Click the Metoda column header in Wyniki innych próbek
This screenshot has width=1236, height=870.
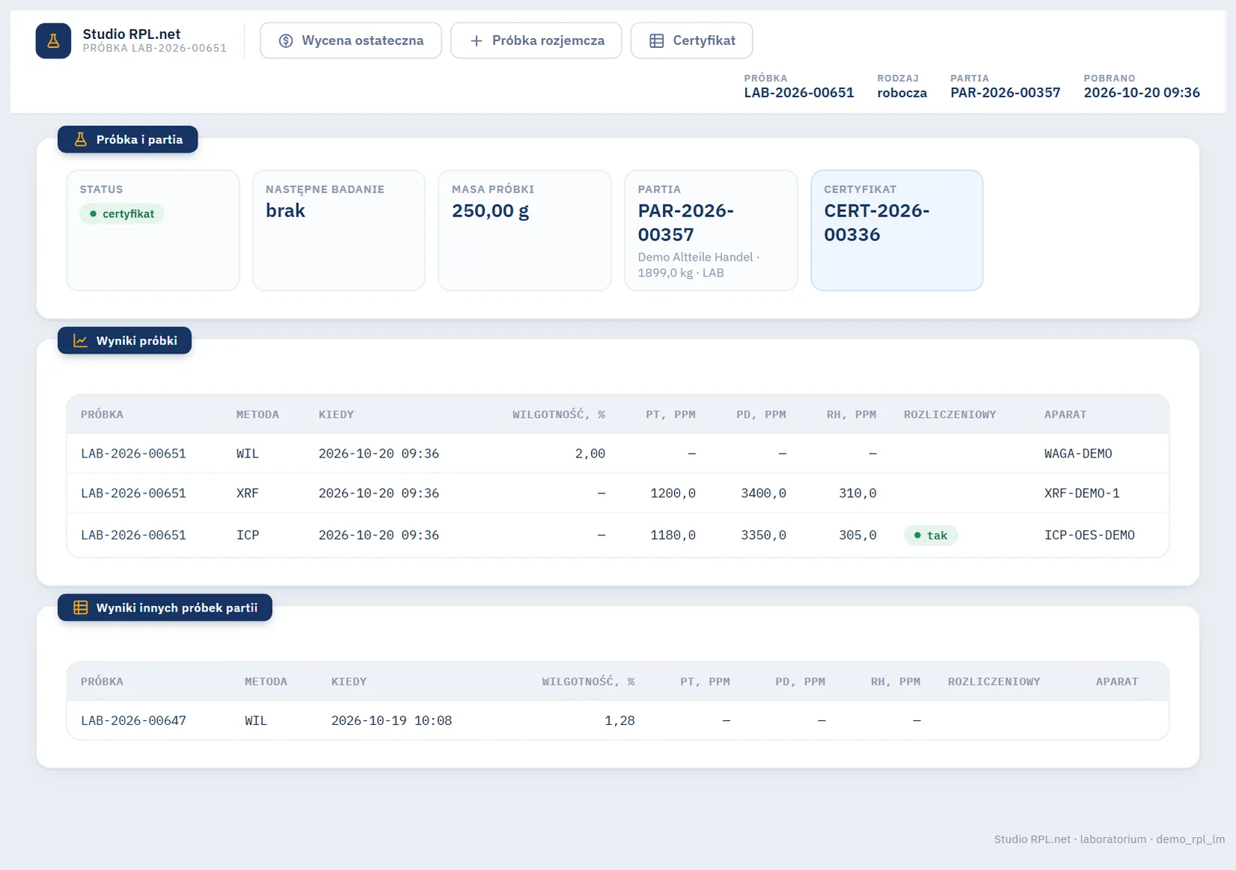tap(266, 682)
